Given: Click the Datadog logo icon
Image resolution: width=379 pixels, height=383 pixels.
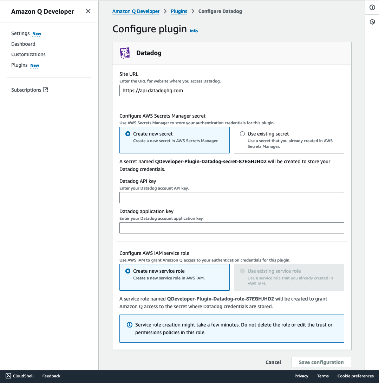Looking at the screenshot, I should 125,53.
